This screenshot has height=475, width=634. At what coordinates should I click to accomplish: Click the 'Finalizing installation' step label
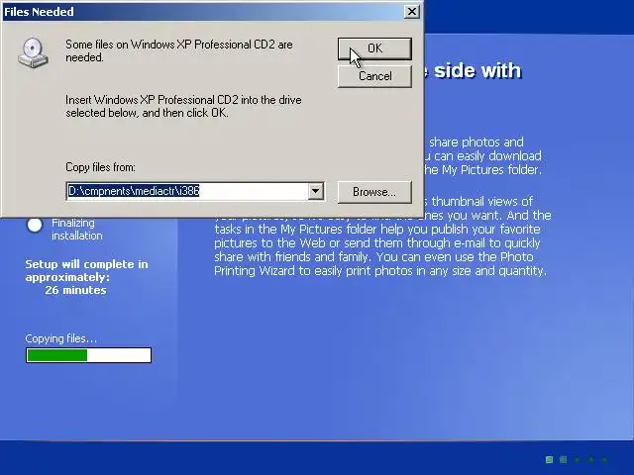coord(77,229)
